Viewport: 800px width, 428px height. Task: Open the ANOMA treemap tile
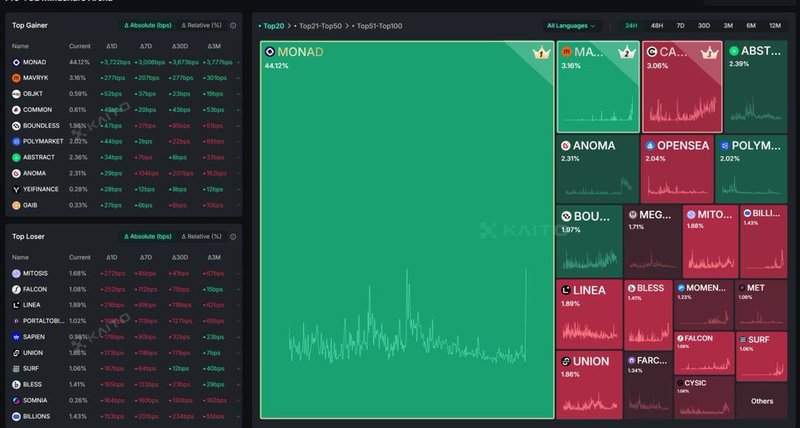coord(597,169)
